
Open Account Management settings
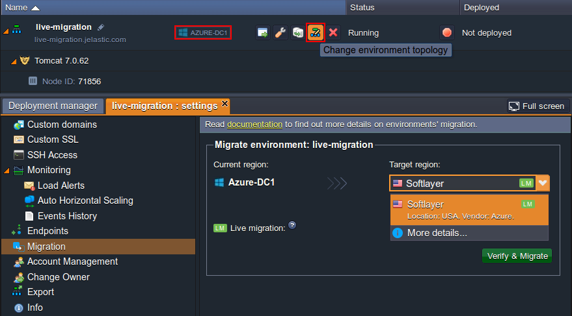point(73,261)
